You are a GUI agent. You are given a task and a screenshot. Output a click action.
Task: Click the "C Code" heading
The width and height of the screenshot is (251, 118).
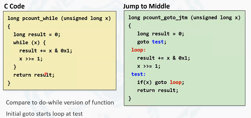click(x=14, y=6)
